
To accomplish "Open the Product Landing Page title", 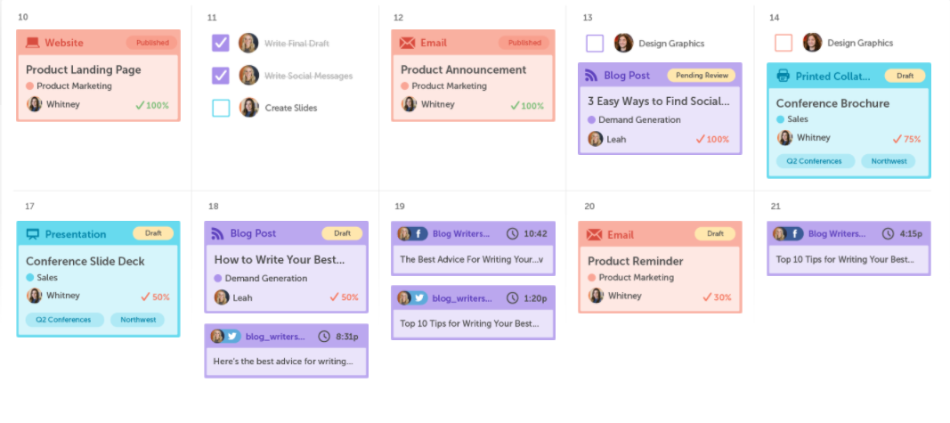I will point(84,69).
